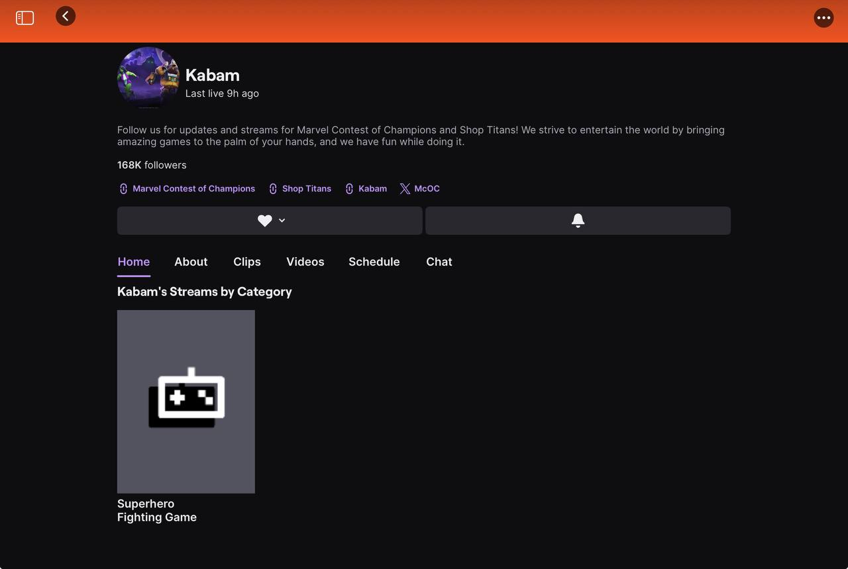Open the game controller category thumbnail

pyautogui.click(x=186, y=401)
